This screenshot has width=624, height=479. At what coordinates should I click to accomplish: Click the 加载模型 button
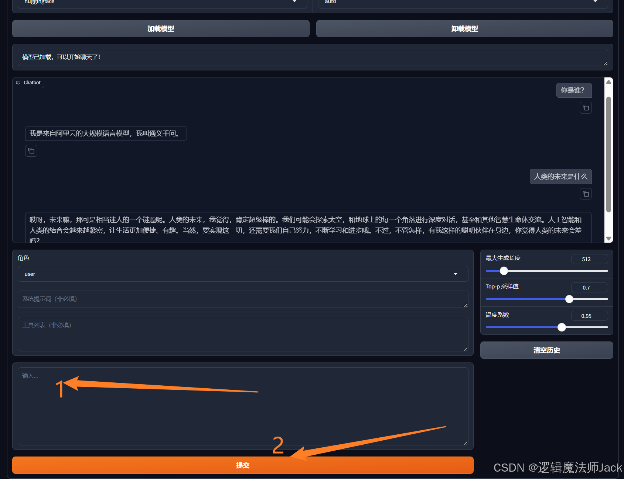161,29
